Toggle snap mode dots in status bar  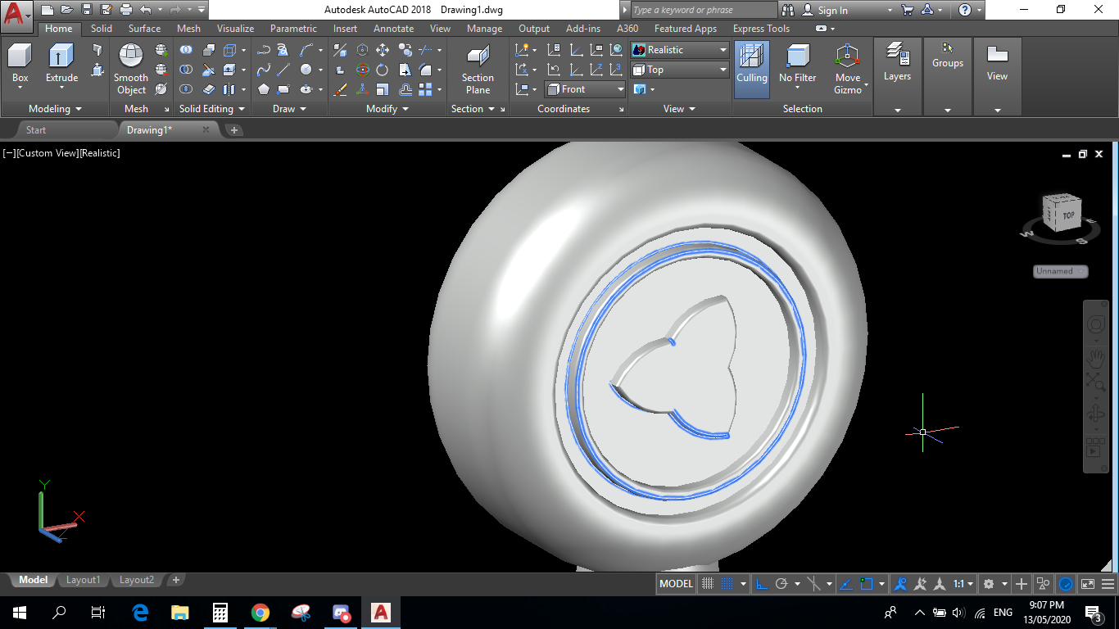pyautogui.click(x=727, y=584)
